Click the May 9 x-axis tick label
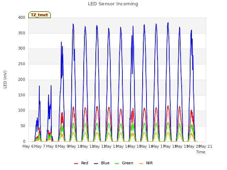This screenshot has height=170, width=227. (63, 146)
